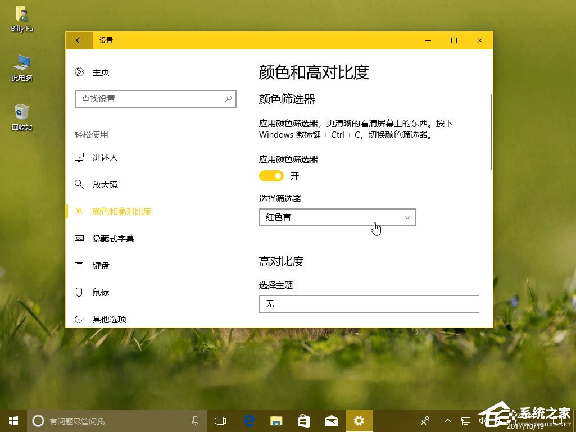
Task: Open Task View from the taskbar
Action: (x=220, y=420)
